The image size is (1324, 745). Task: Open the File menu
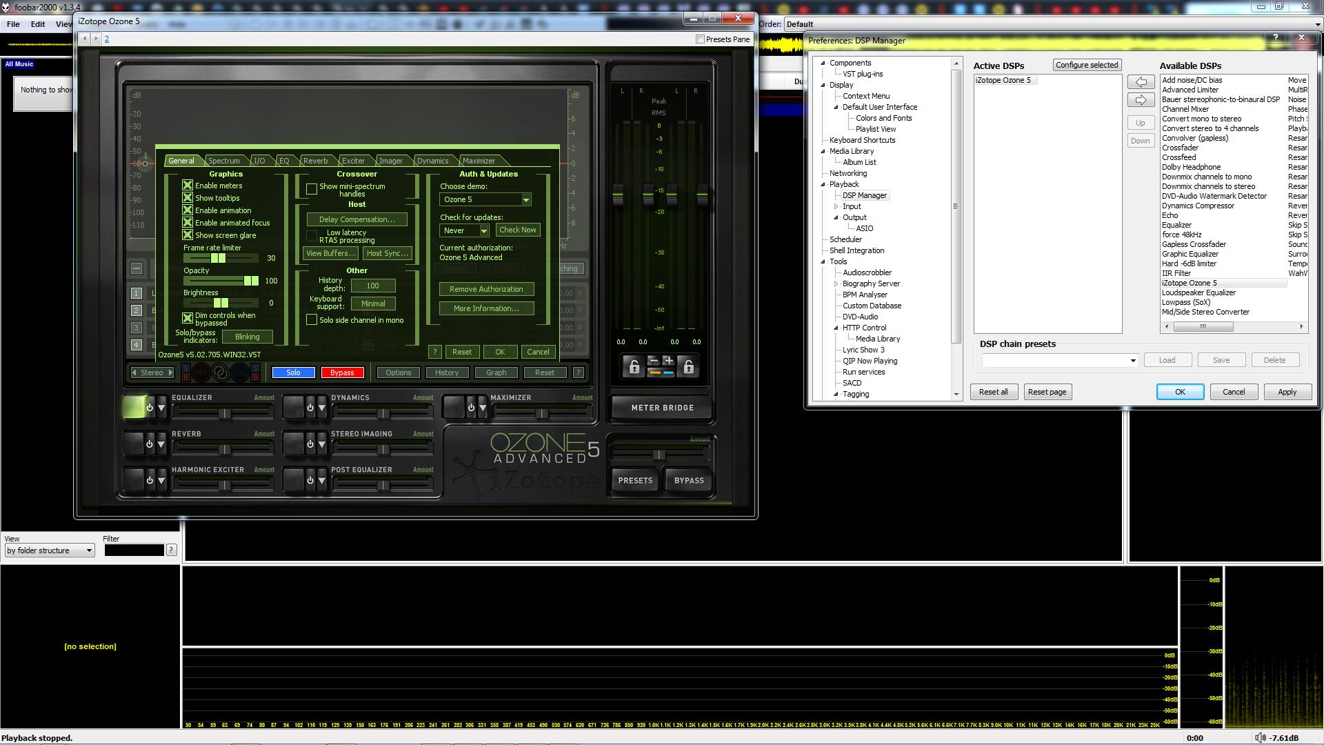(x=13, y=24)
